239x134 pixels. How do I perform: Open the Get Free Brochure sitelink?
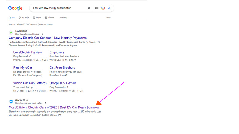[x=62, y=68]
